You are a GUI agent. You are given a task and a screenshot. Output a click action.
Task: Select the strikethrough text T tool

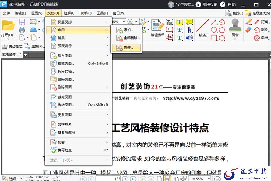pos(180,30)
